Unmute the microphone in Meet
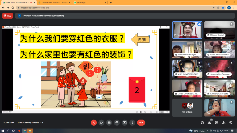This screenshot has width=237, height=133. tap(93, 123)
